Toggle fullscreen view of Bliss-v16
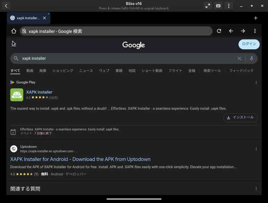The image size is (268, 203). coord(208,6)
